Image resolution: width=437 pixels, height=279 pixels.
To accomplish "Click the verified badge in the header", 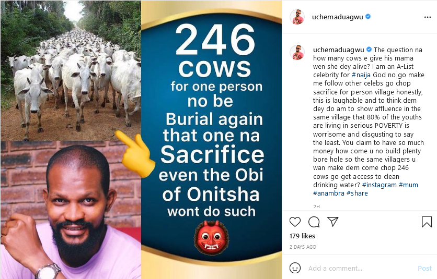I will click(368, 17).
